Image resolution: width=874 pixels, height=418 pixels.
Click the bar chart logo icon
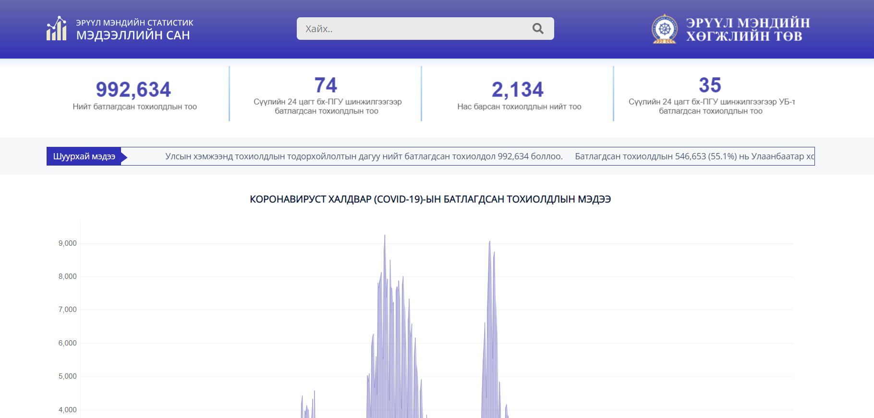[x=57, y=29]
